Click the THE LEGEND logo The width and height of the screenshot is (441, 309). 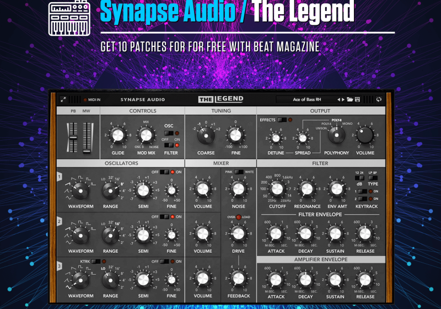click(x=221, y=99)
